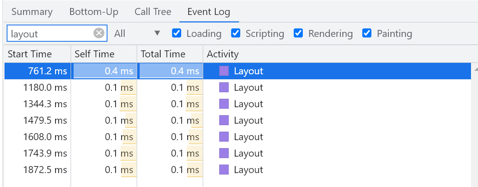Toggle the Rendering checkbox
Viewport: 478px width, 187px height.
[x=298, y=33]
